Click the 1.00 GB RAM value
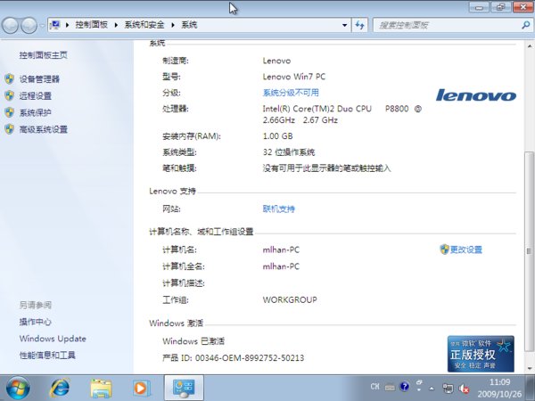535x401 pixels. [277, 136]
